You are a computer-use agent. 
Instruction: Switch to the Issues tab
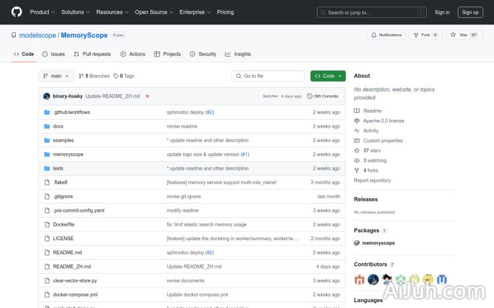click(x=54, y=54)
